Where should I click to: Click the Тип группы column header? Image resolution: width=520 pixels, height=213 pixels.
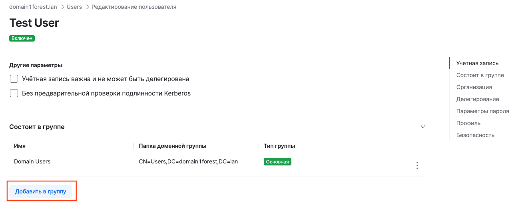pos(279,146)
